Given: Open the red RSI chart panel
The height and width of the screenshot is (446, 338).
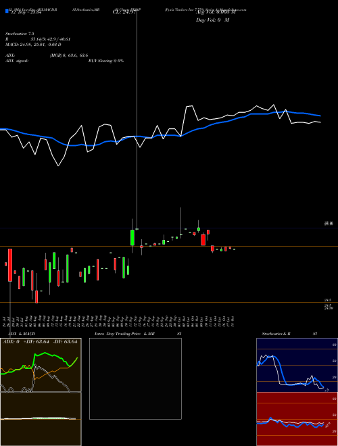Looking at the screenshot, I should 297,419.
